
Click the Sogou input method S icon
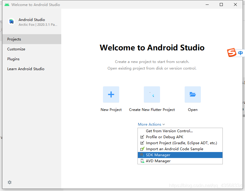pos(231,52)
